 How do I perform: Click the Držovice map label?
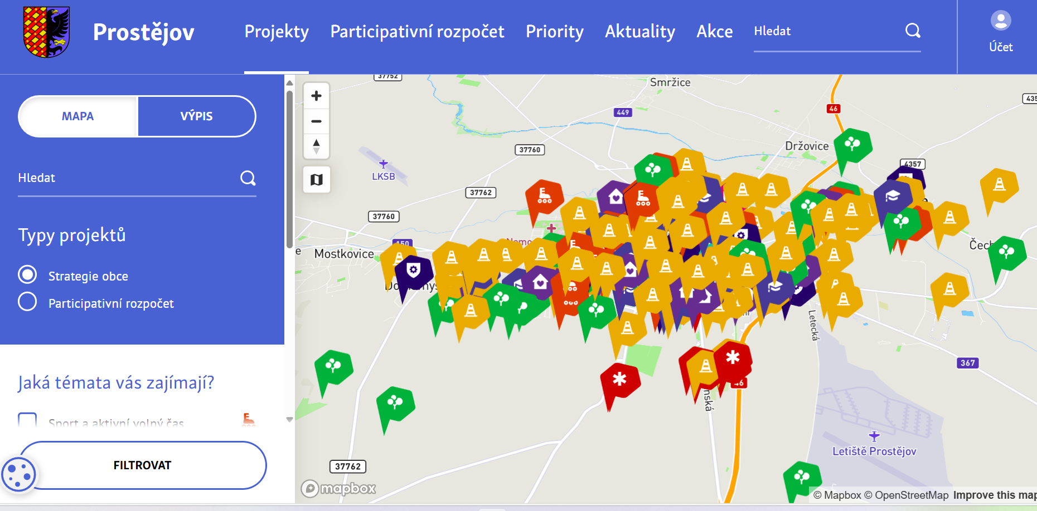[x=807, y=146]
